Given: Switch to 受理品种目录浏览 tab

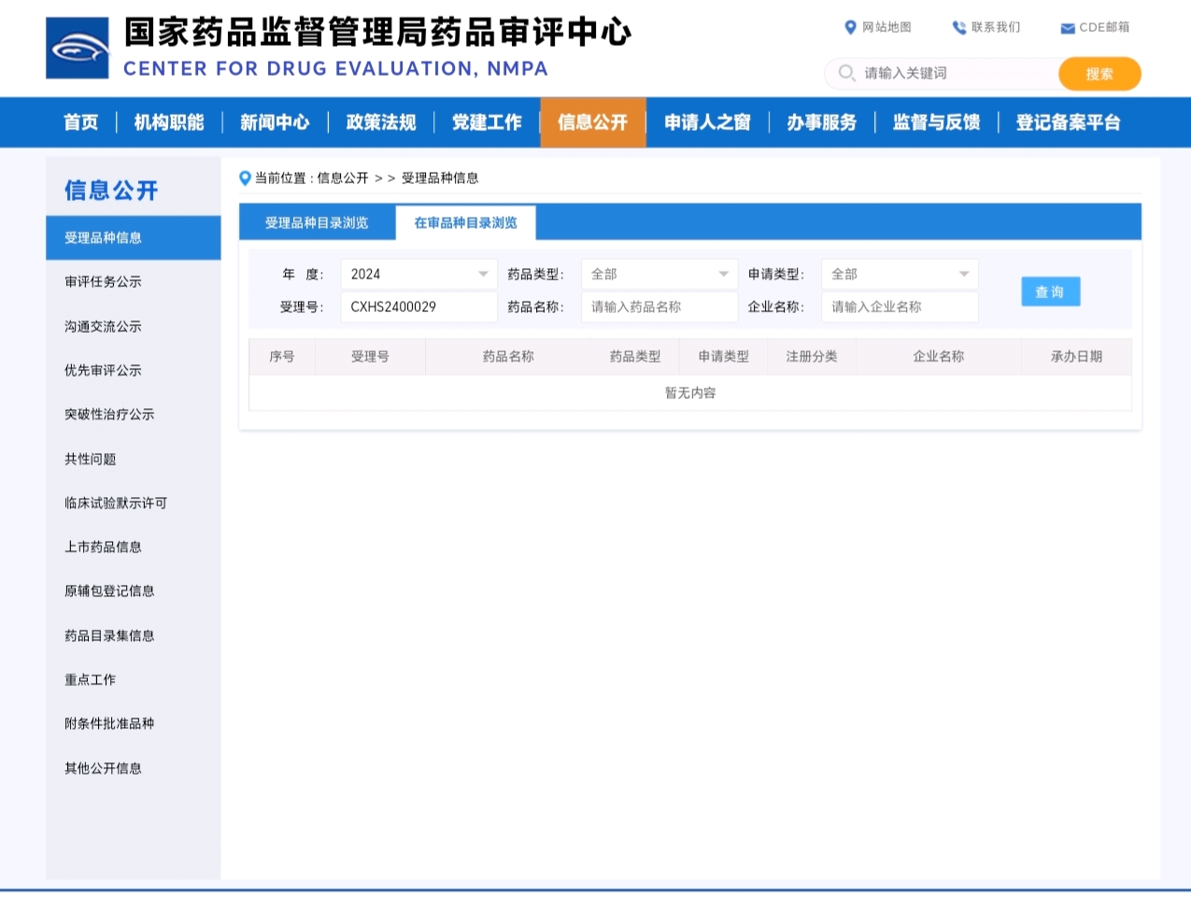Looking at the screenshot, I should pos(317,222).
